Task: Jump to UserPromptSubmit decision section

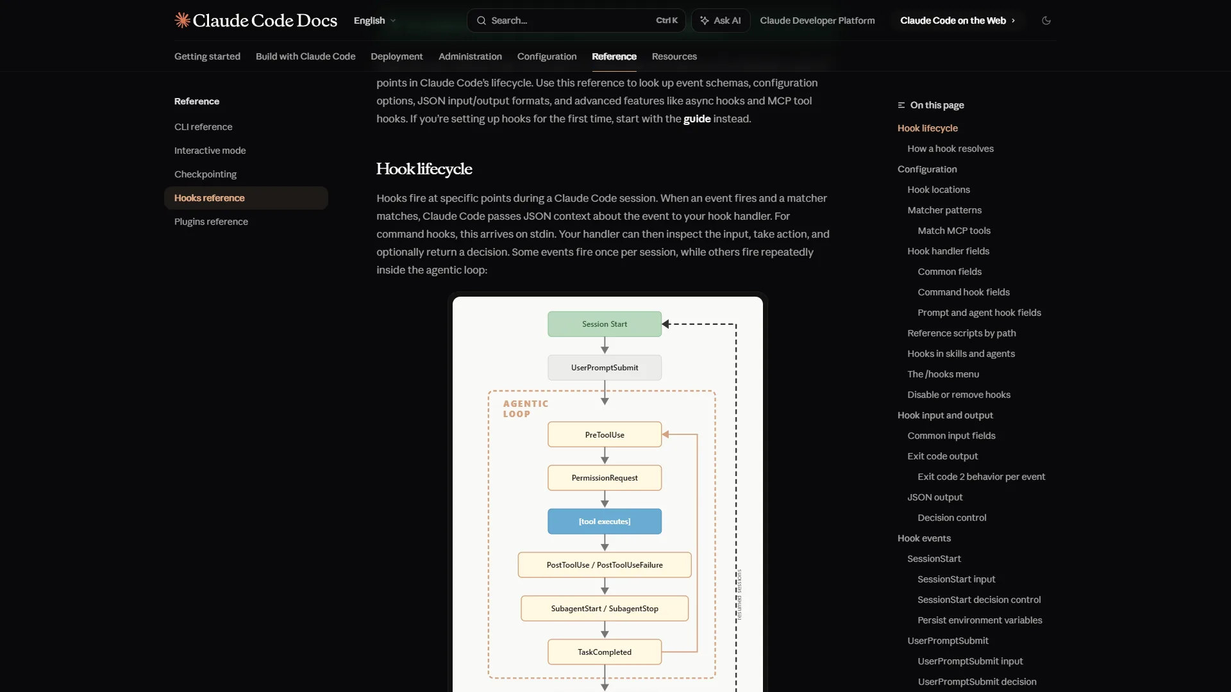Action: pyautogui.click(x=976, y=682)
